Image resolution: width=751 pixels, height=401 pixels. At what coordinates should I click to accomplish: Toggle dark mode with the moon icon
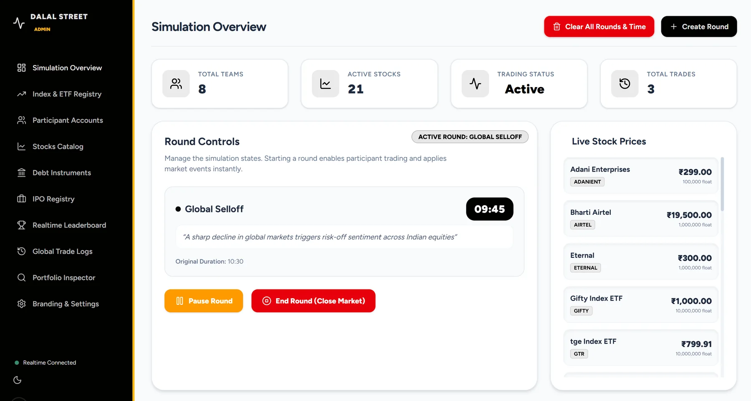(18, 380)
